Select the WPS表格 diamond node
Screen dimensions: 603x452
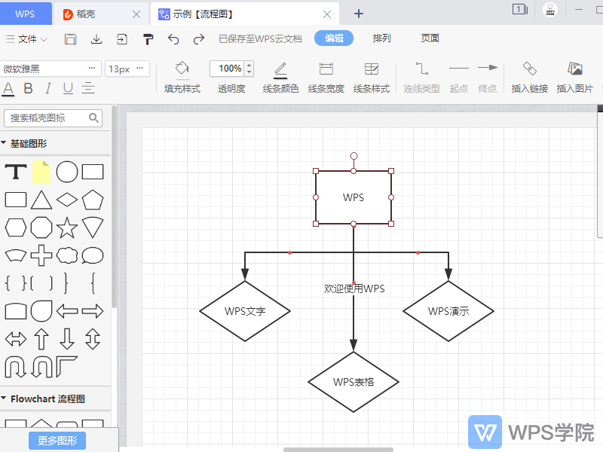(x=354, y=382)
